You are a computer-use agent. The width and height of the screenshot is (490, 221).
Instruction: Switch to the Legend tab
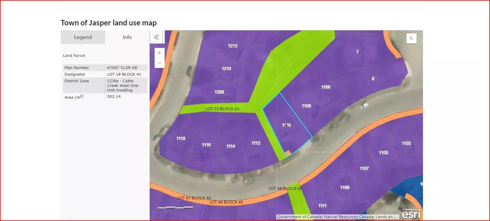click(x=83, y=37)
